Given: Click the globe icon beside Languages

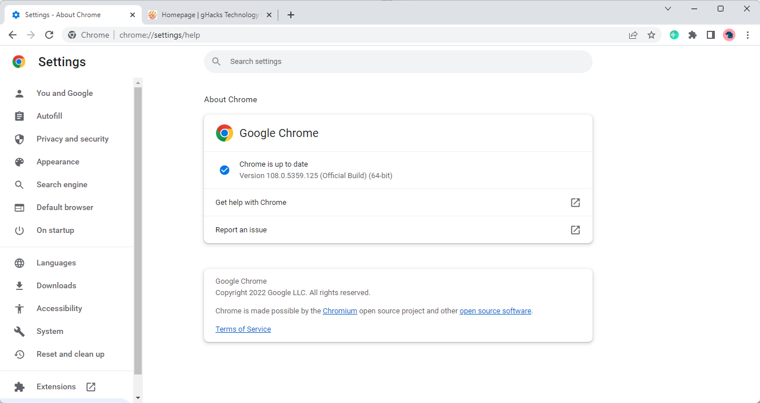Looking at the screenshot, I should pos(19,263).
